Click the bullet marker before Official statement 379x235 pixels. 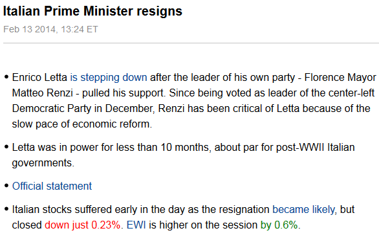click(x=6, y=186)
